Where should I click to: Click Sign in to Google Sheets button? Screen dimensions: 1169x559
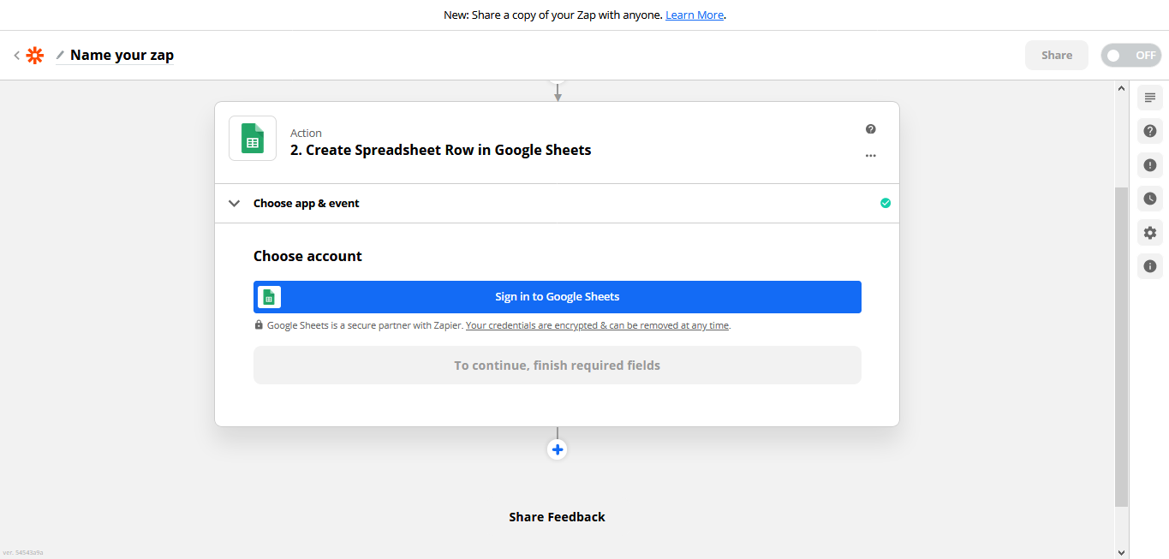pyautogui.click(x=557, y=297)
